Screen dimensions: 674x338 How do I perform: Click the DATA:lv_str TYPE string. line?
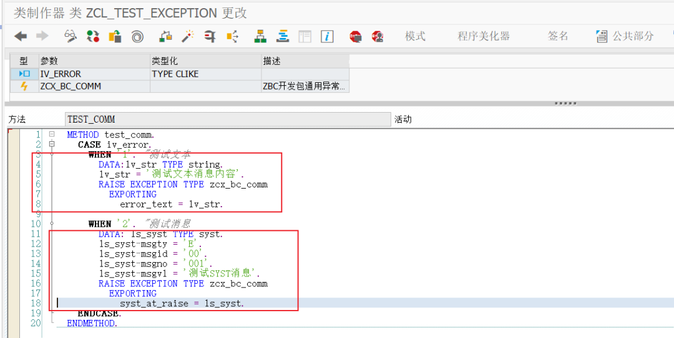pos(160,164)
